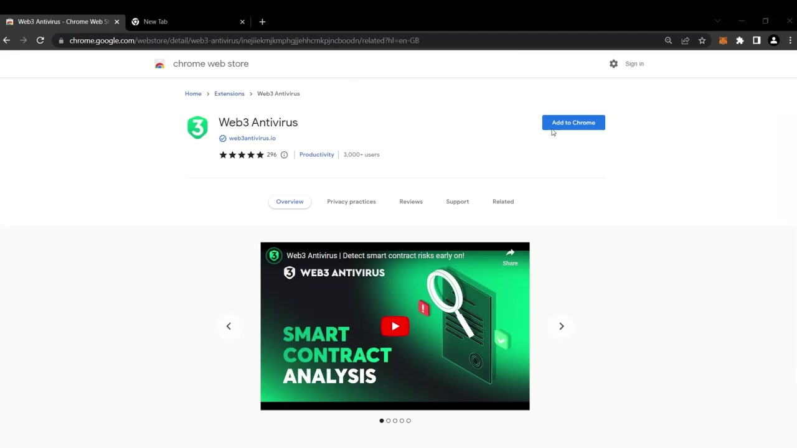Play the Smart Contract Analysis video
The width and height of the screenshot is (797, 448).
click(395, 326)
